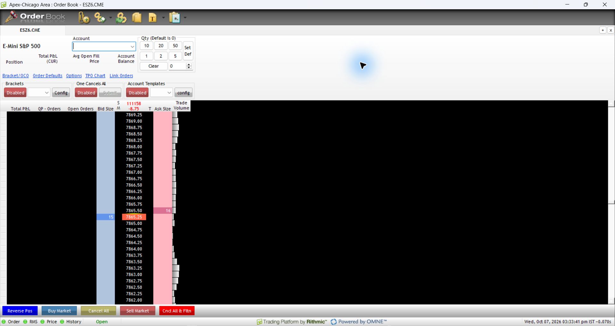Open the Account dropdown list
This screenshot has height=326, width=615.
point(132,46)
